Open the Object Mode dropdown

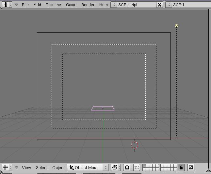click(88, 167)
